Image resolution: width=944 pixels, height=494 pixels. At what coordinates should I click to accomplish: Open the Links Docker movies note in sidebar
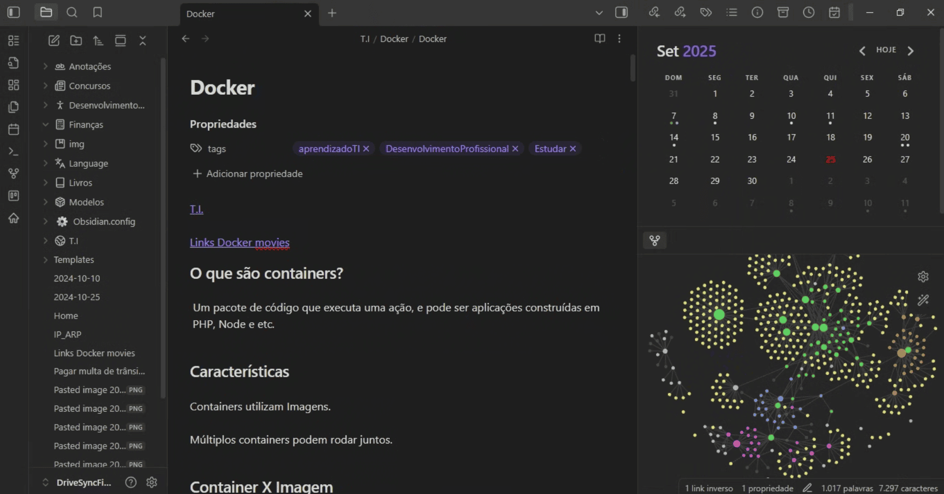94,353
